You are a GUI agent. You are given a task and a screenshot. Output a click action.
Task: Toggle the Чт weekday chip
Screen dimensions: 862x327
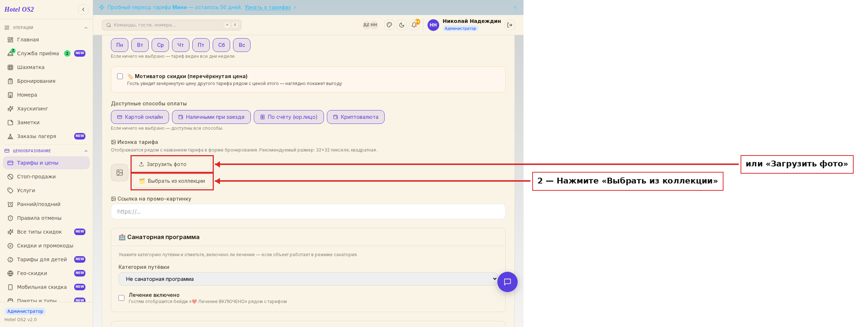tap(181, 45)
